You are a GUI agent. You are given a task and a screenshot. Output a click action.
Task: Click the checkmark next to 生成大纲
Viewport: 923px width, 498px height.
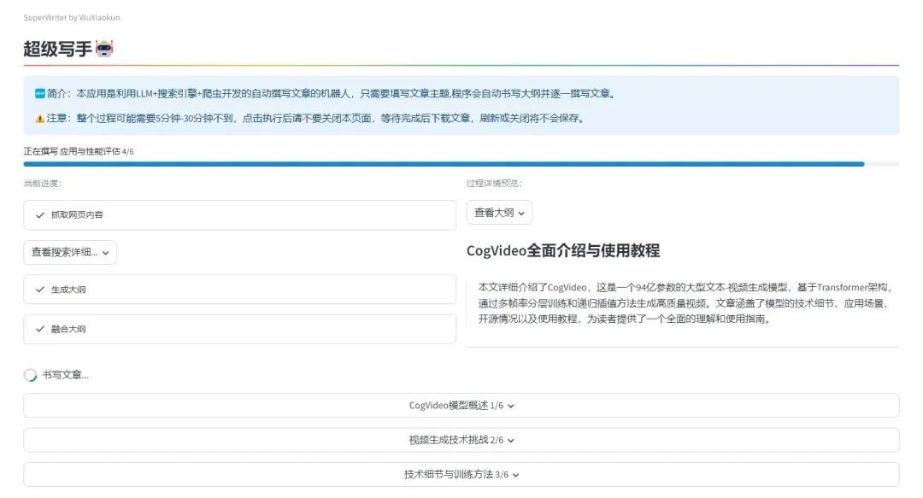[40, 290]
